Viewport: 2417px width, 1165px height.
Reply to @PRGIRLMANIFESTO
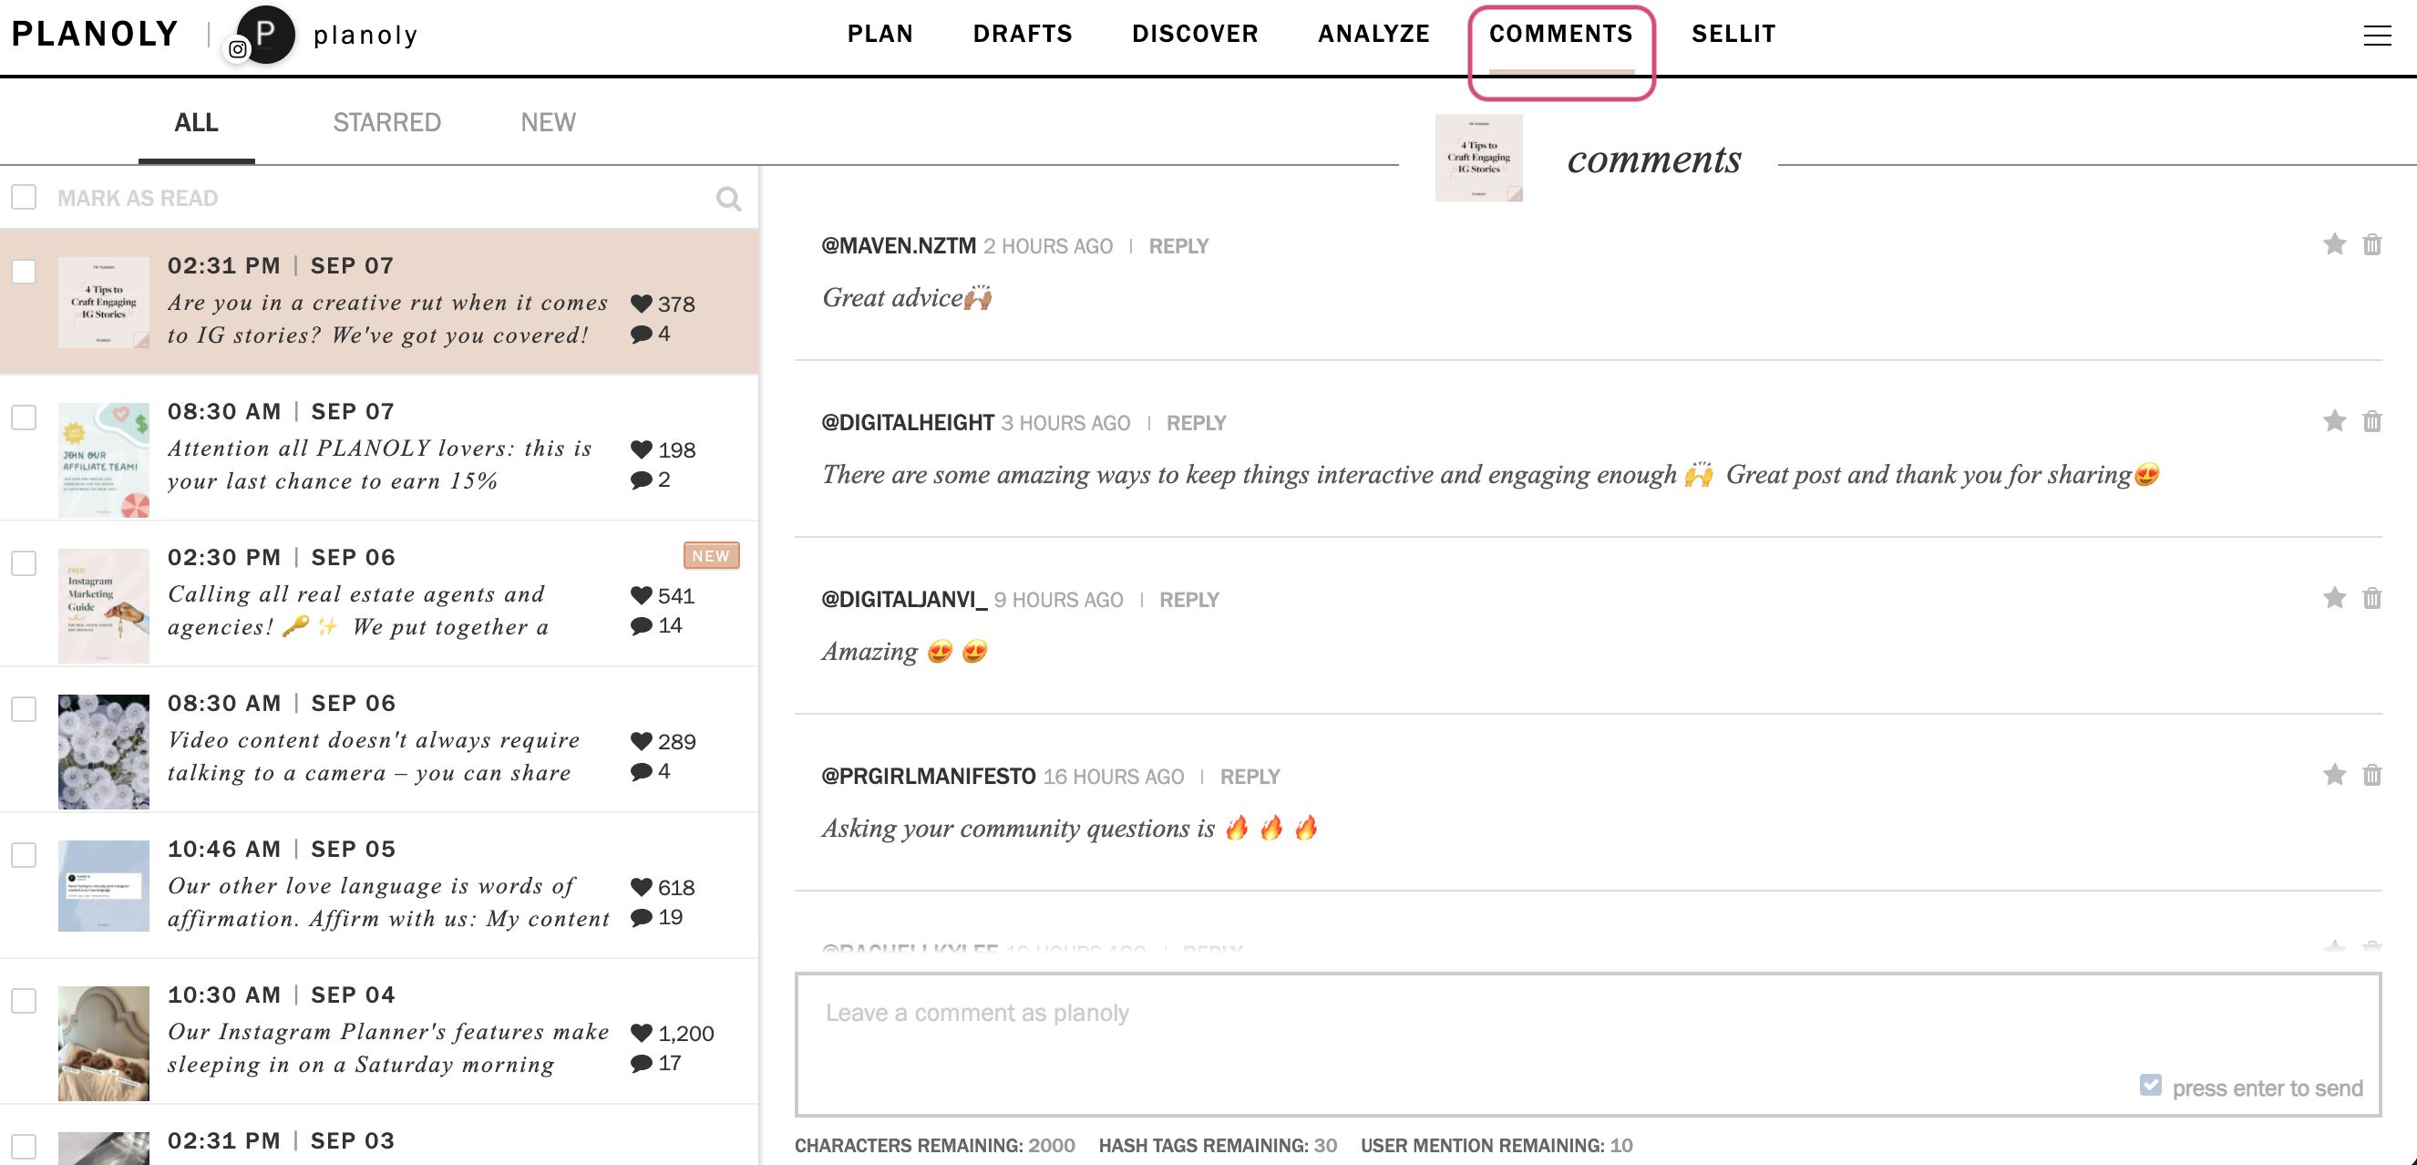click(x=1250, y=778)
